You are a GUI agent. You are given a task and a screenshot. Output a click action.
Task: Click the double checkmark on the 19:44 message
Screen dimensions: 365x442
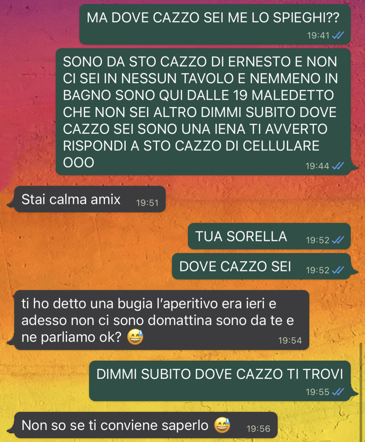pos(338,166)
